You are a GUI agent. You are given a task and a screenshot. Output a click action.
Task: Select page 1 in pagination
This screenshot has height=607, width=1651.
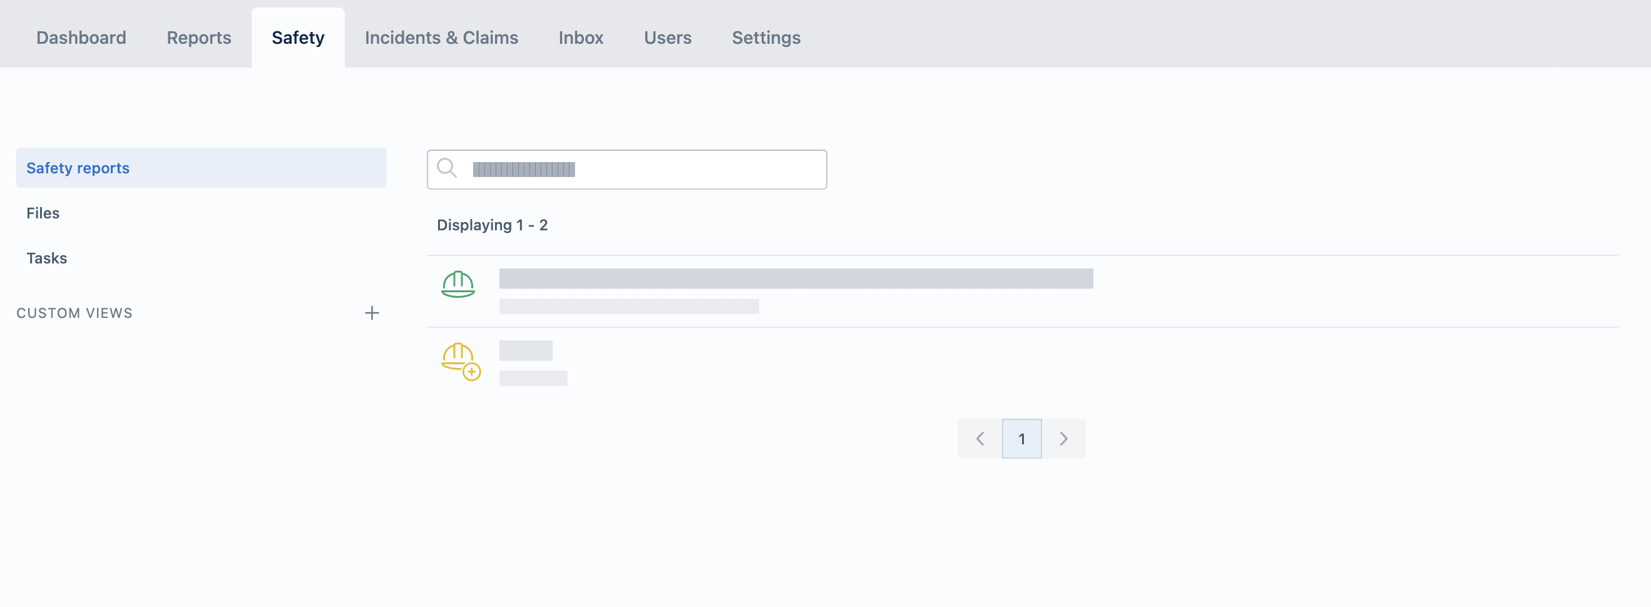(1021, 439)
